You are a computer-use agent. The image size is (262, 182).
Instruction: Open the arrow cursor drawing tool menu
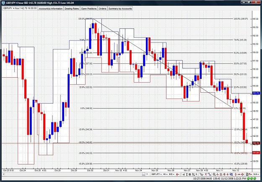pyautogui.click(x=202, y=174)
